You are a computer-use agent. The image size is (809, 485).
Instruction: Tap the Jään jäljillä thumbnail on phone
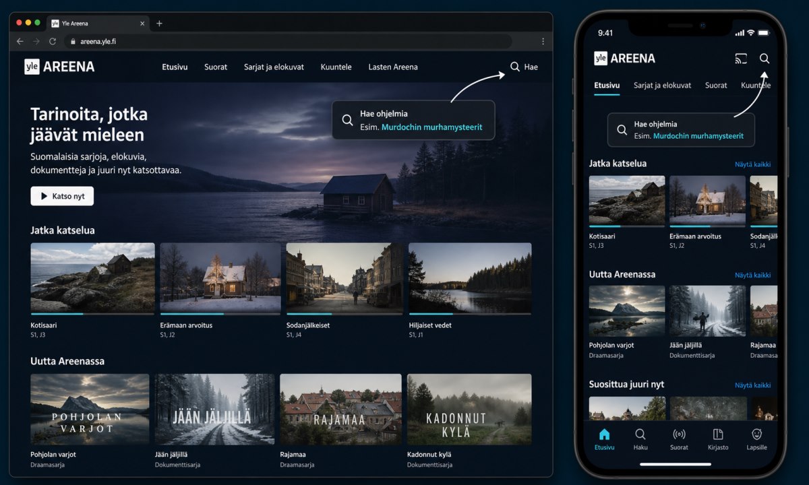click(x=707, y=311)
